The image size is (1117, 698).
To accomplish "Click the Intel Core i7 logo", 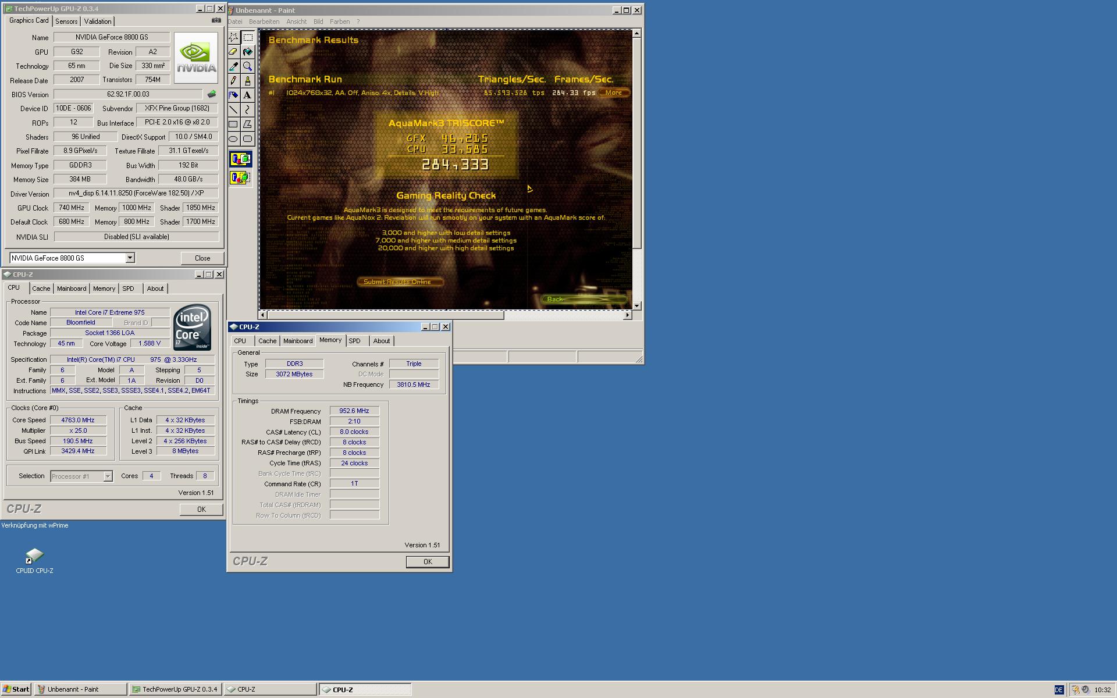I will click(192, 327).
